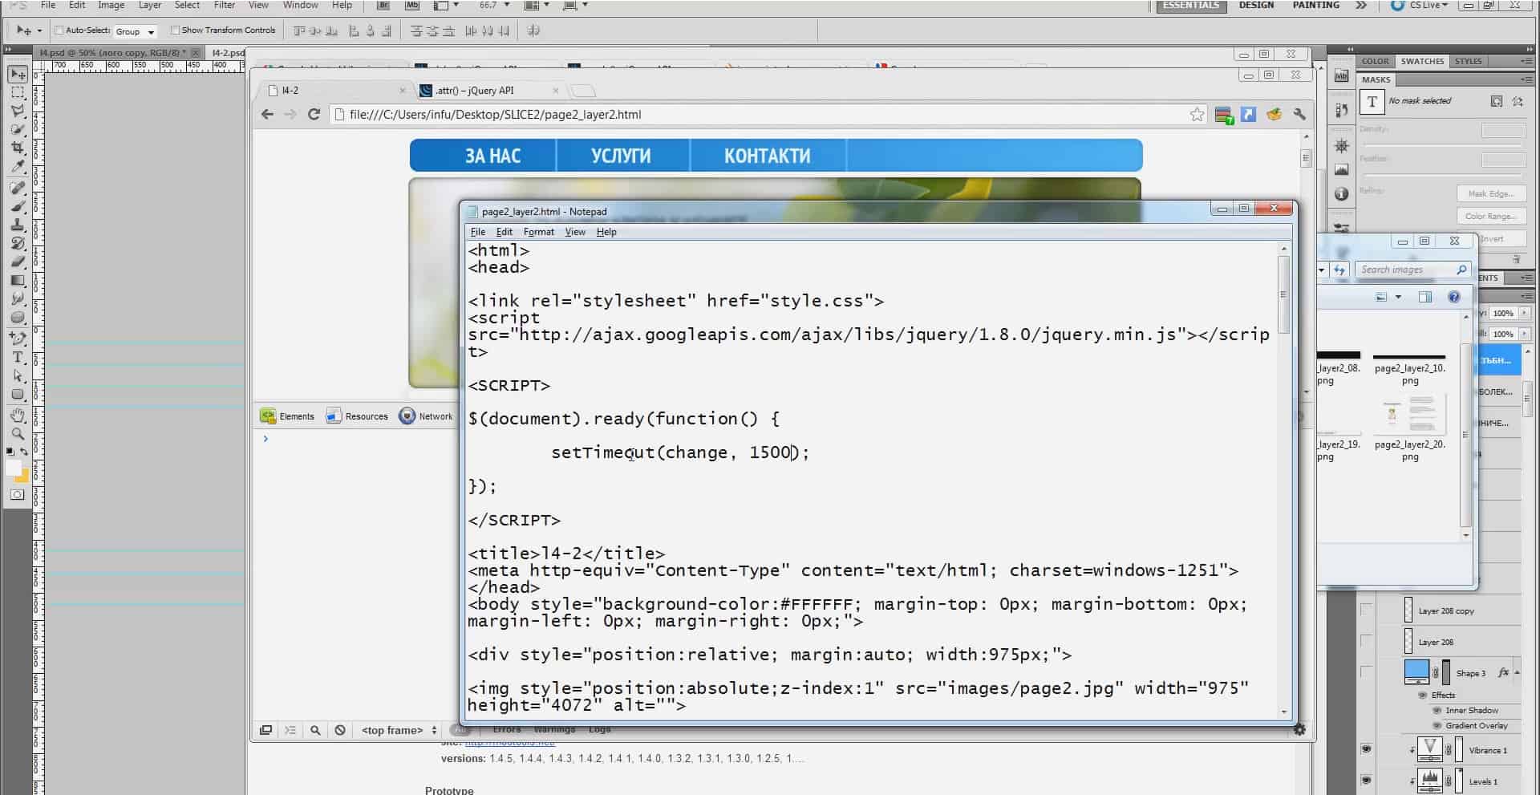Viewport: 1540px width, 795px height.
Task: Collapse Shape 3 layer effects list
Action: tap(1517, 672)
